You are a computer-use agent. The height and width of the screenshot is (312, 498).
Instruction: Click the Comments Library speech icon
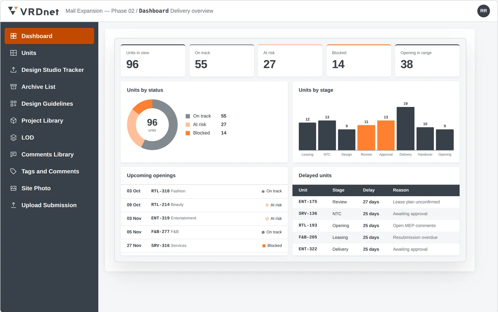(x=13, y=154)
